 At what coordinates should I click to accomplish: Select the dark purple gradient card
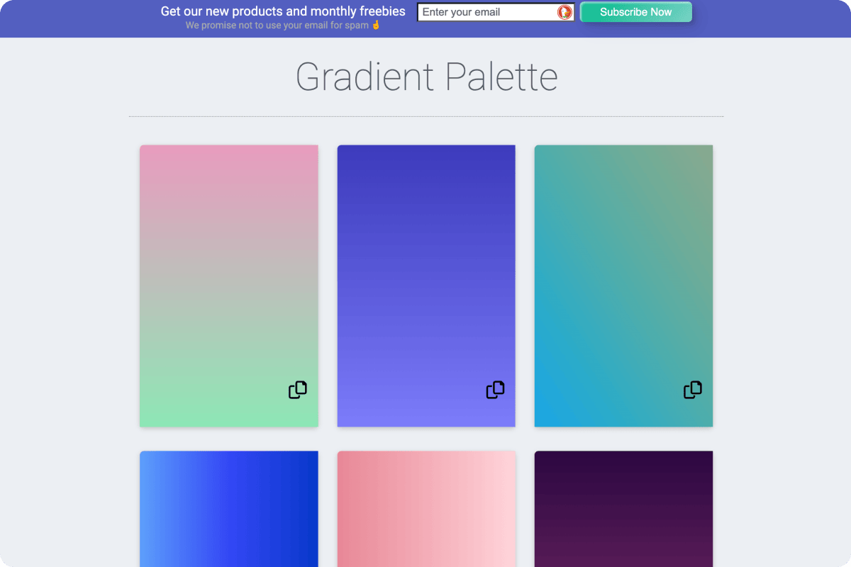623,509
